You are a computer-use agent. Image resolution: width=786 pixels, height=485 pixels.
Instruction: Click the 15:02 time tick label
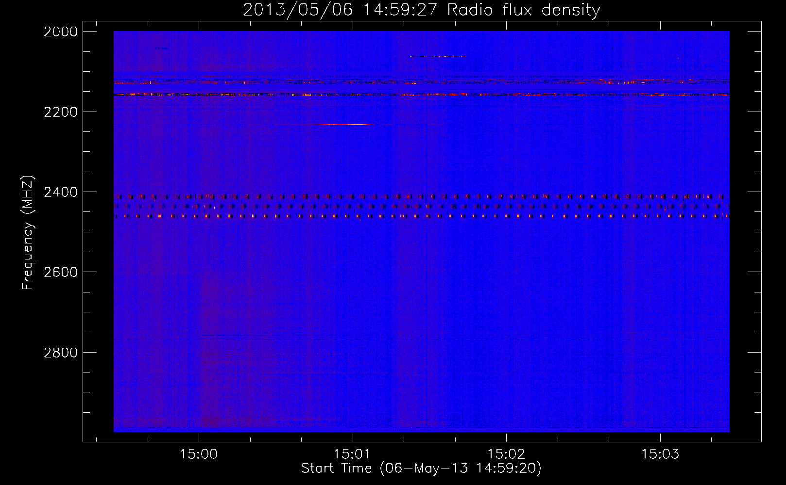(x=506, y=454)
